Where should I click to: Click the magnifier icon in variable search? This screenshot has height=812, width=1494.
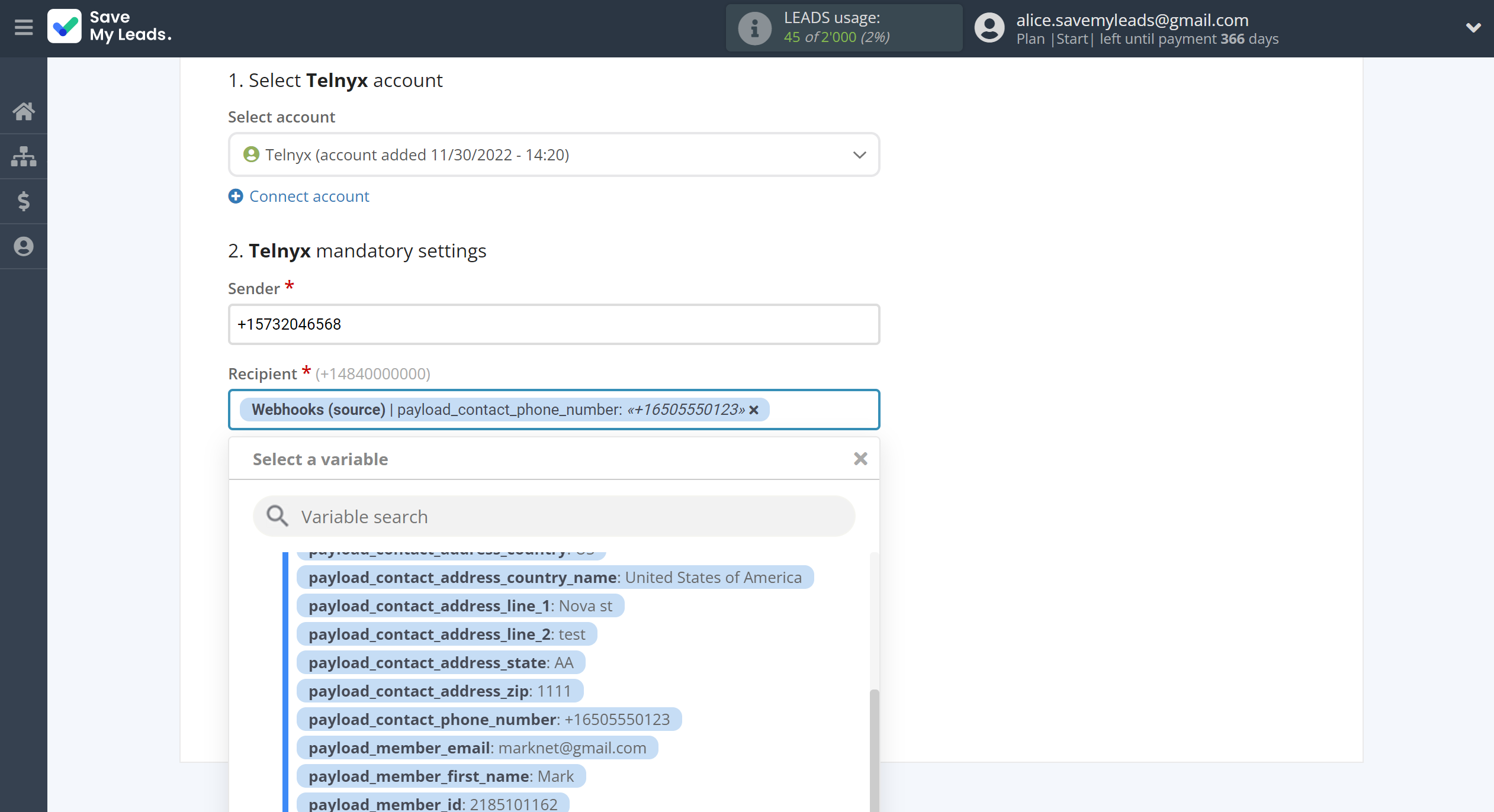point(277,516)
